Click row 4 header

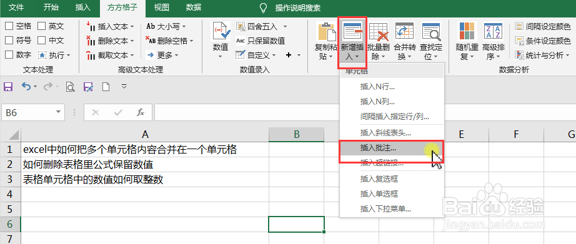10,194
